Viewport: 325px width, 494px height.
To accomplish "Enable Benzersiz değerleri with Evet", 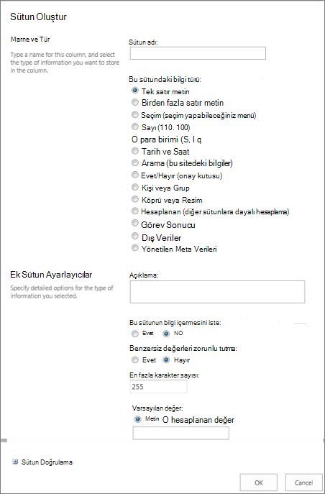I will click(135, 360).
